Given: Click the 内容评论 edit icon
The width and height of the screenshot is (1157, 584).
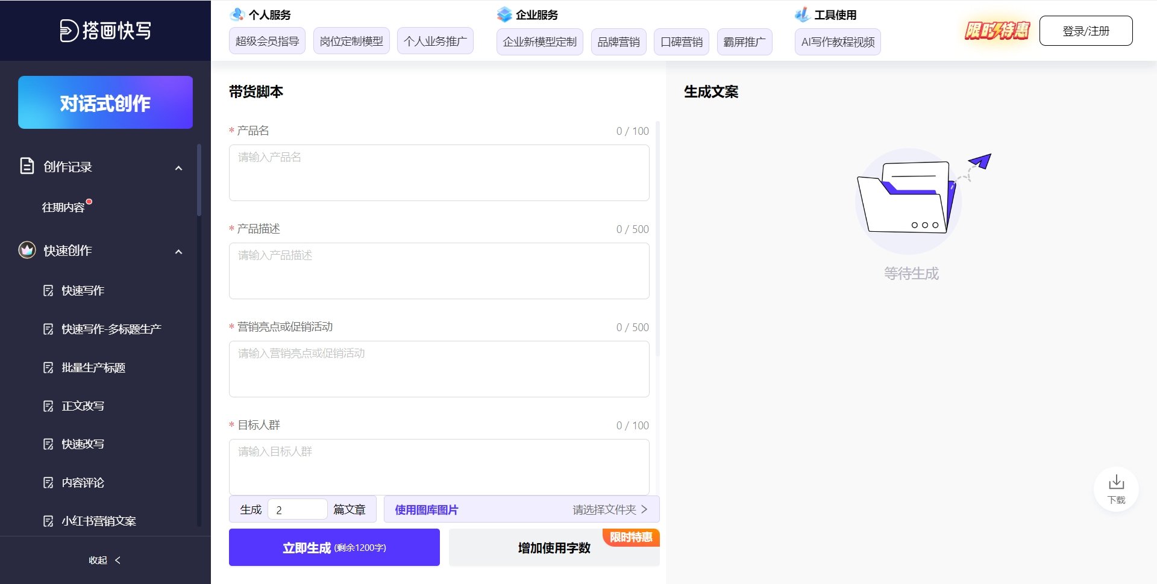Looking at the screenshot, I should coord(48,483).
